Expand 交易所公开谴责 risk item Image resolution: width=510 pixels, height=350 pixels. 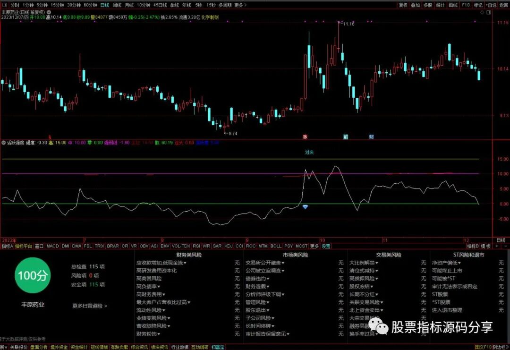(265, 263)
